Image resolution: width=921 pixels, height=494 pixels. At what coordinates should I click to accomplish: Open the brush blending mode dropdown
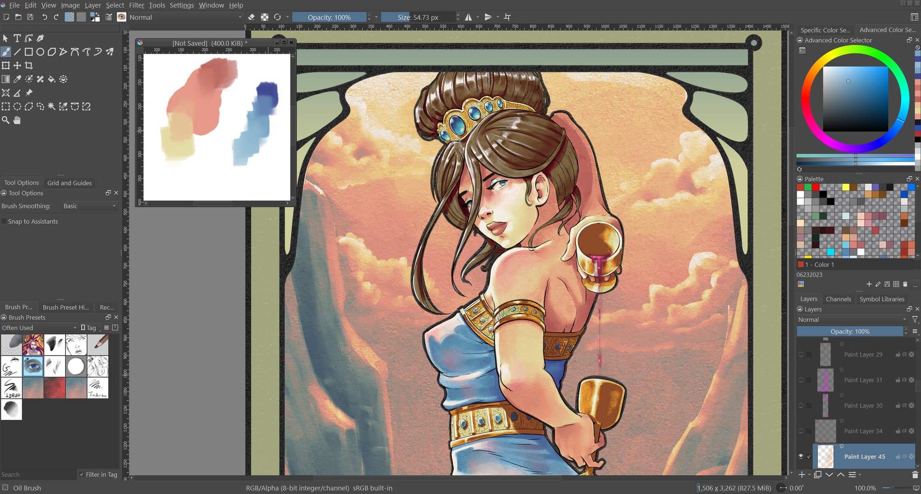pyautogui.click(x=185, y=17)
